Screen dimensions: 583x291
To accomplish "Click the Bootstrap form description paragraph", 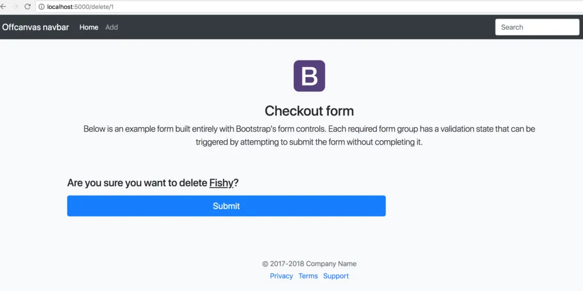I will [309, 136].
